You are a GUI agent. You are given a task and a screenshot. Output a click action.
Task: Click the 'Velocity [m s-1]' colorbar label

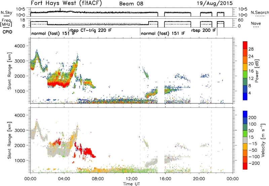[x=263, y=140]
